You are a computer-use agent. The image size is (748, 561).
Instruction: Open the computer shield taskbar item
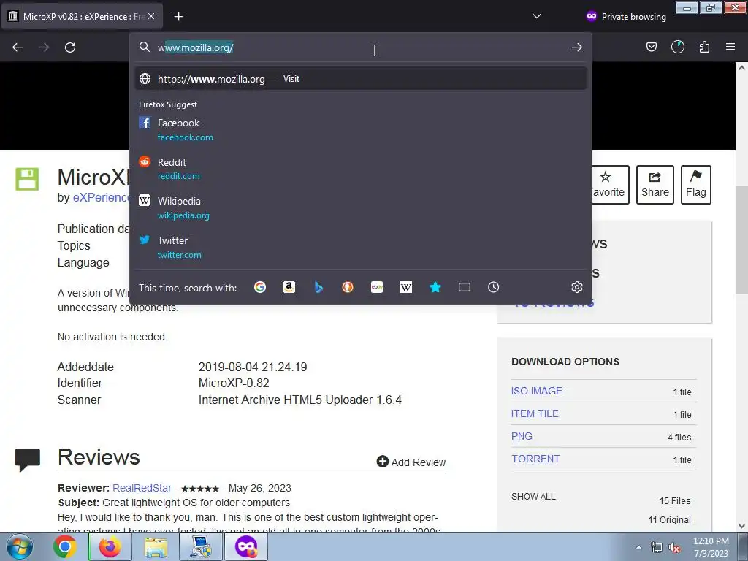pyautogui.click(x=201, y=546)
